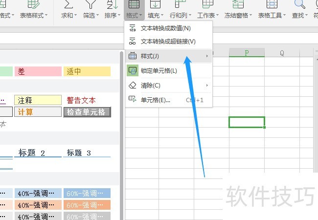Click the 填充 fill icon
This screenshot has width=318, height=220.
155,4
